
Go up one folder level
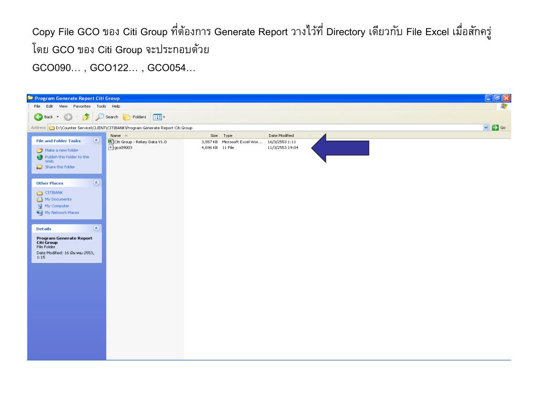(x=86, y=117)
